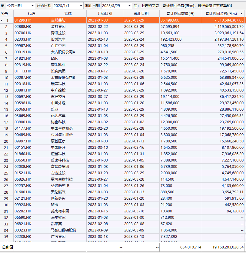Open the 开始日期 date picker dropdown
Image resolution: width=246 pixels, height=253 pixels.
click(81, 6)
